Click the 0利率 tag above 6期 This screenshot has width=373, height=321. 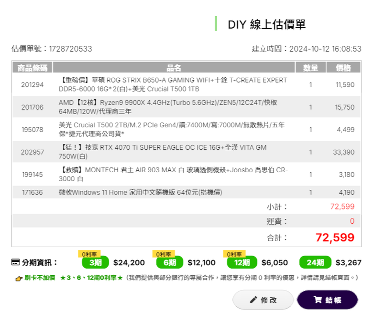164,254
